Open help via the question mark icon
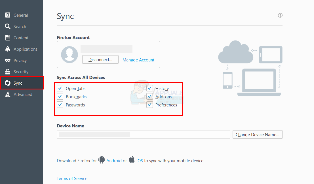Viewport: 314px width, 184px height. pyautogui.click(x=280, y=15)
